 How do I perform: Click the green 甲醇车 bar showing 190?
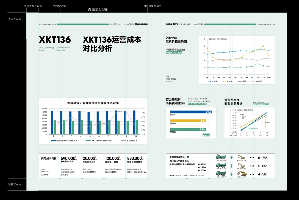[x=188, y=129]
